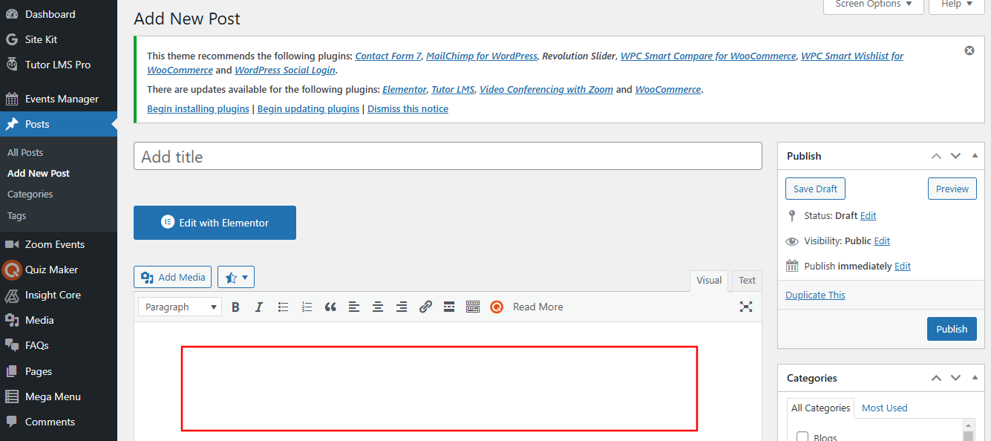The height and width of the screenshot is (441, 991).
Task: Collapse the Publish panel using triangle toggle
Action: pos(975,156)
